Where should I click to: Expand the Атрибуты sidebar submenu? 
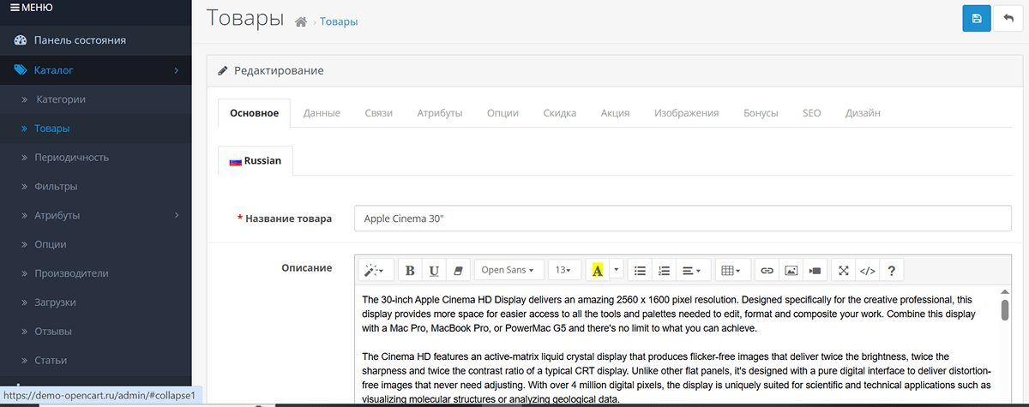click(x=96, y=215)
